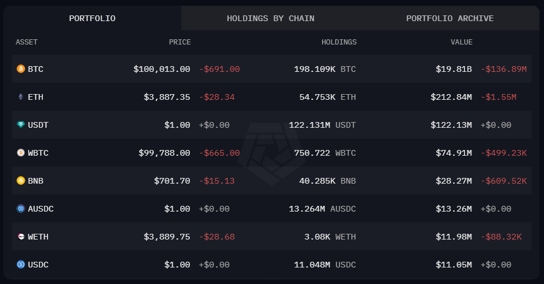Click the blue USDC coin icon
The width and height of the screenshot is (544, 284).
[x=21, y=265]
